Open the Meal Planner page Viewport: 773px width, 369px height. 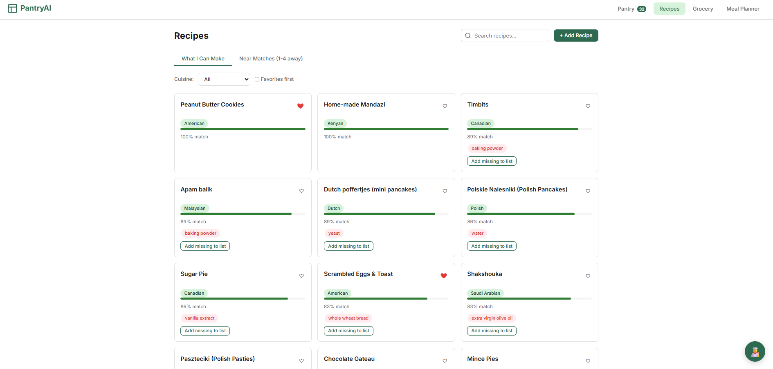tap(743, 9)
